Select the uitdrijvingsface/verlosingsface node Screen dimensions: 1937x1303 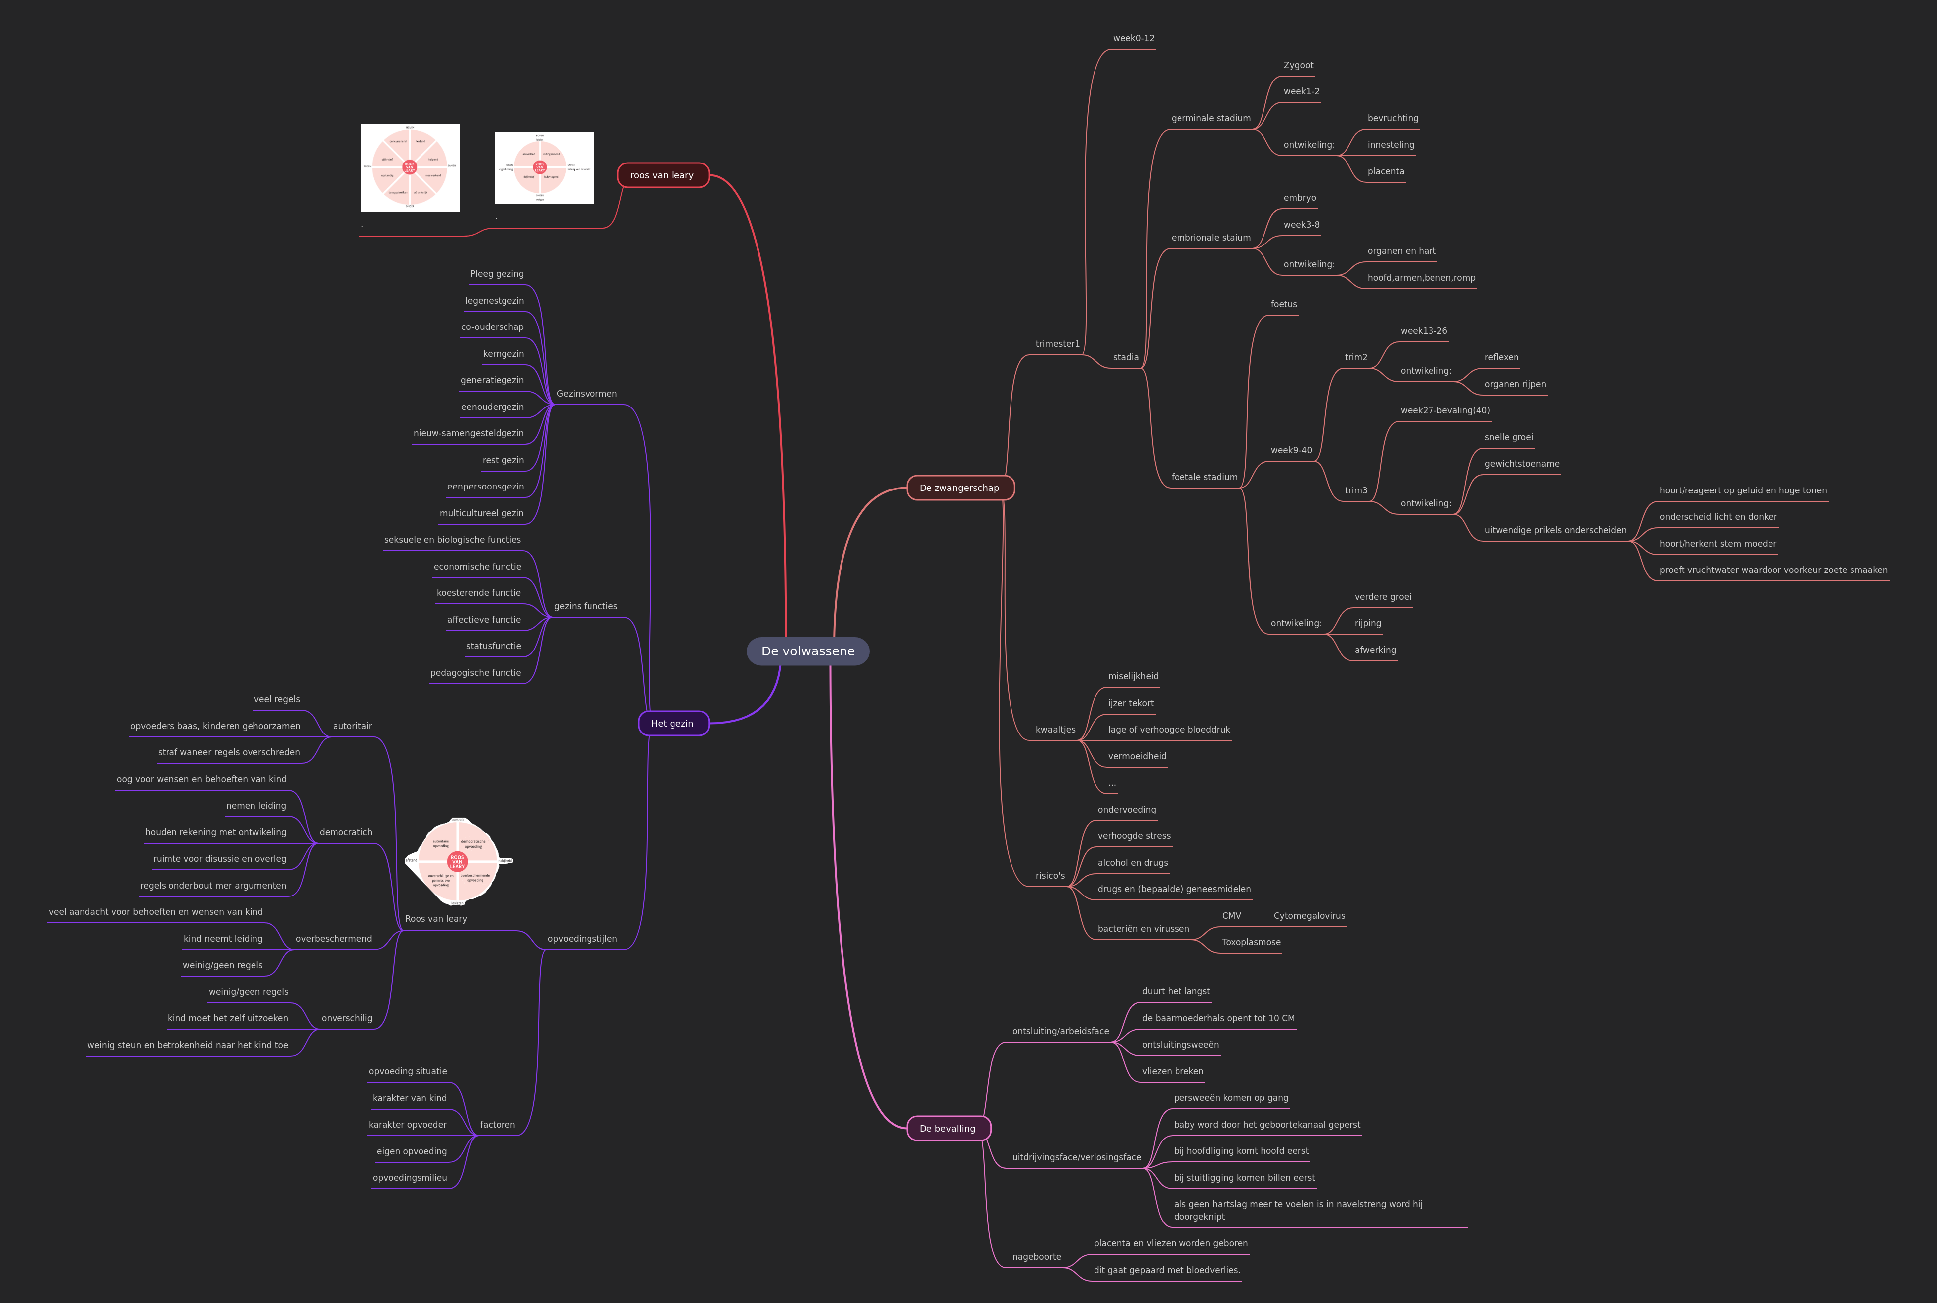pos(1077,1157)
